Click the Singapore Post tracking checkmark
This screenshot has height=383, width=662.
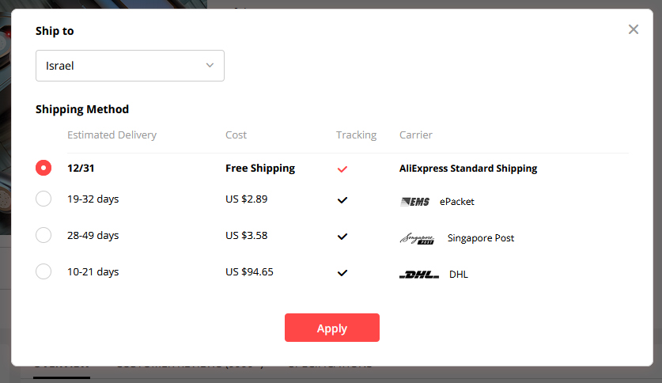[x=342, y=236]
